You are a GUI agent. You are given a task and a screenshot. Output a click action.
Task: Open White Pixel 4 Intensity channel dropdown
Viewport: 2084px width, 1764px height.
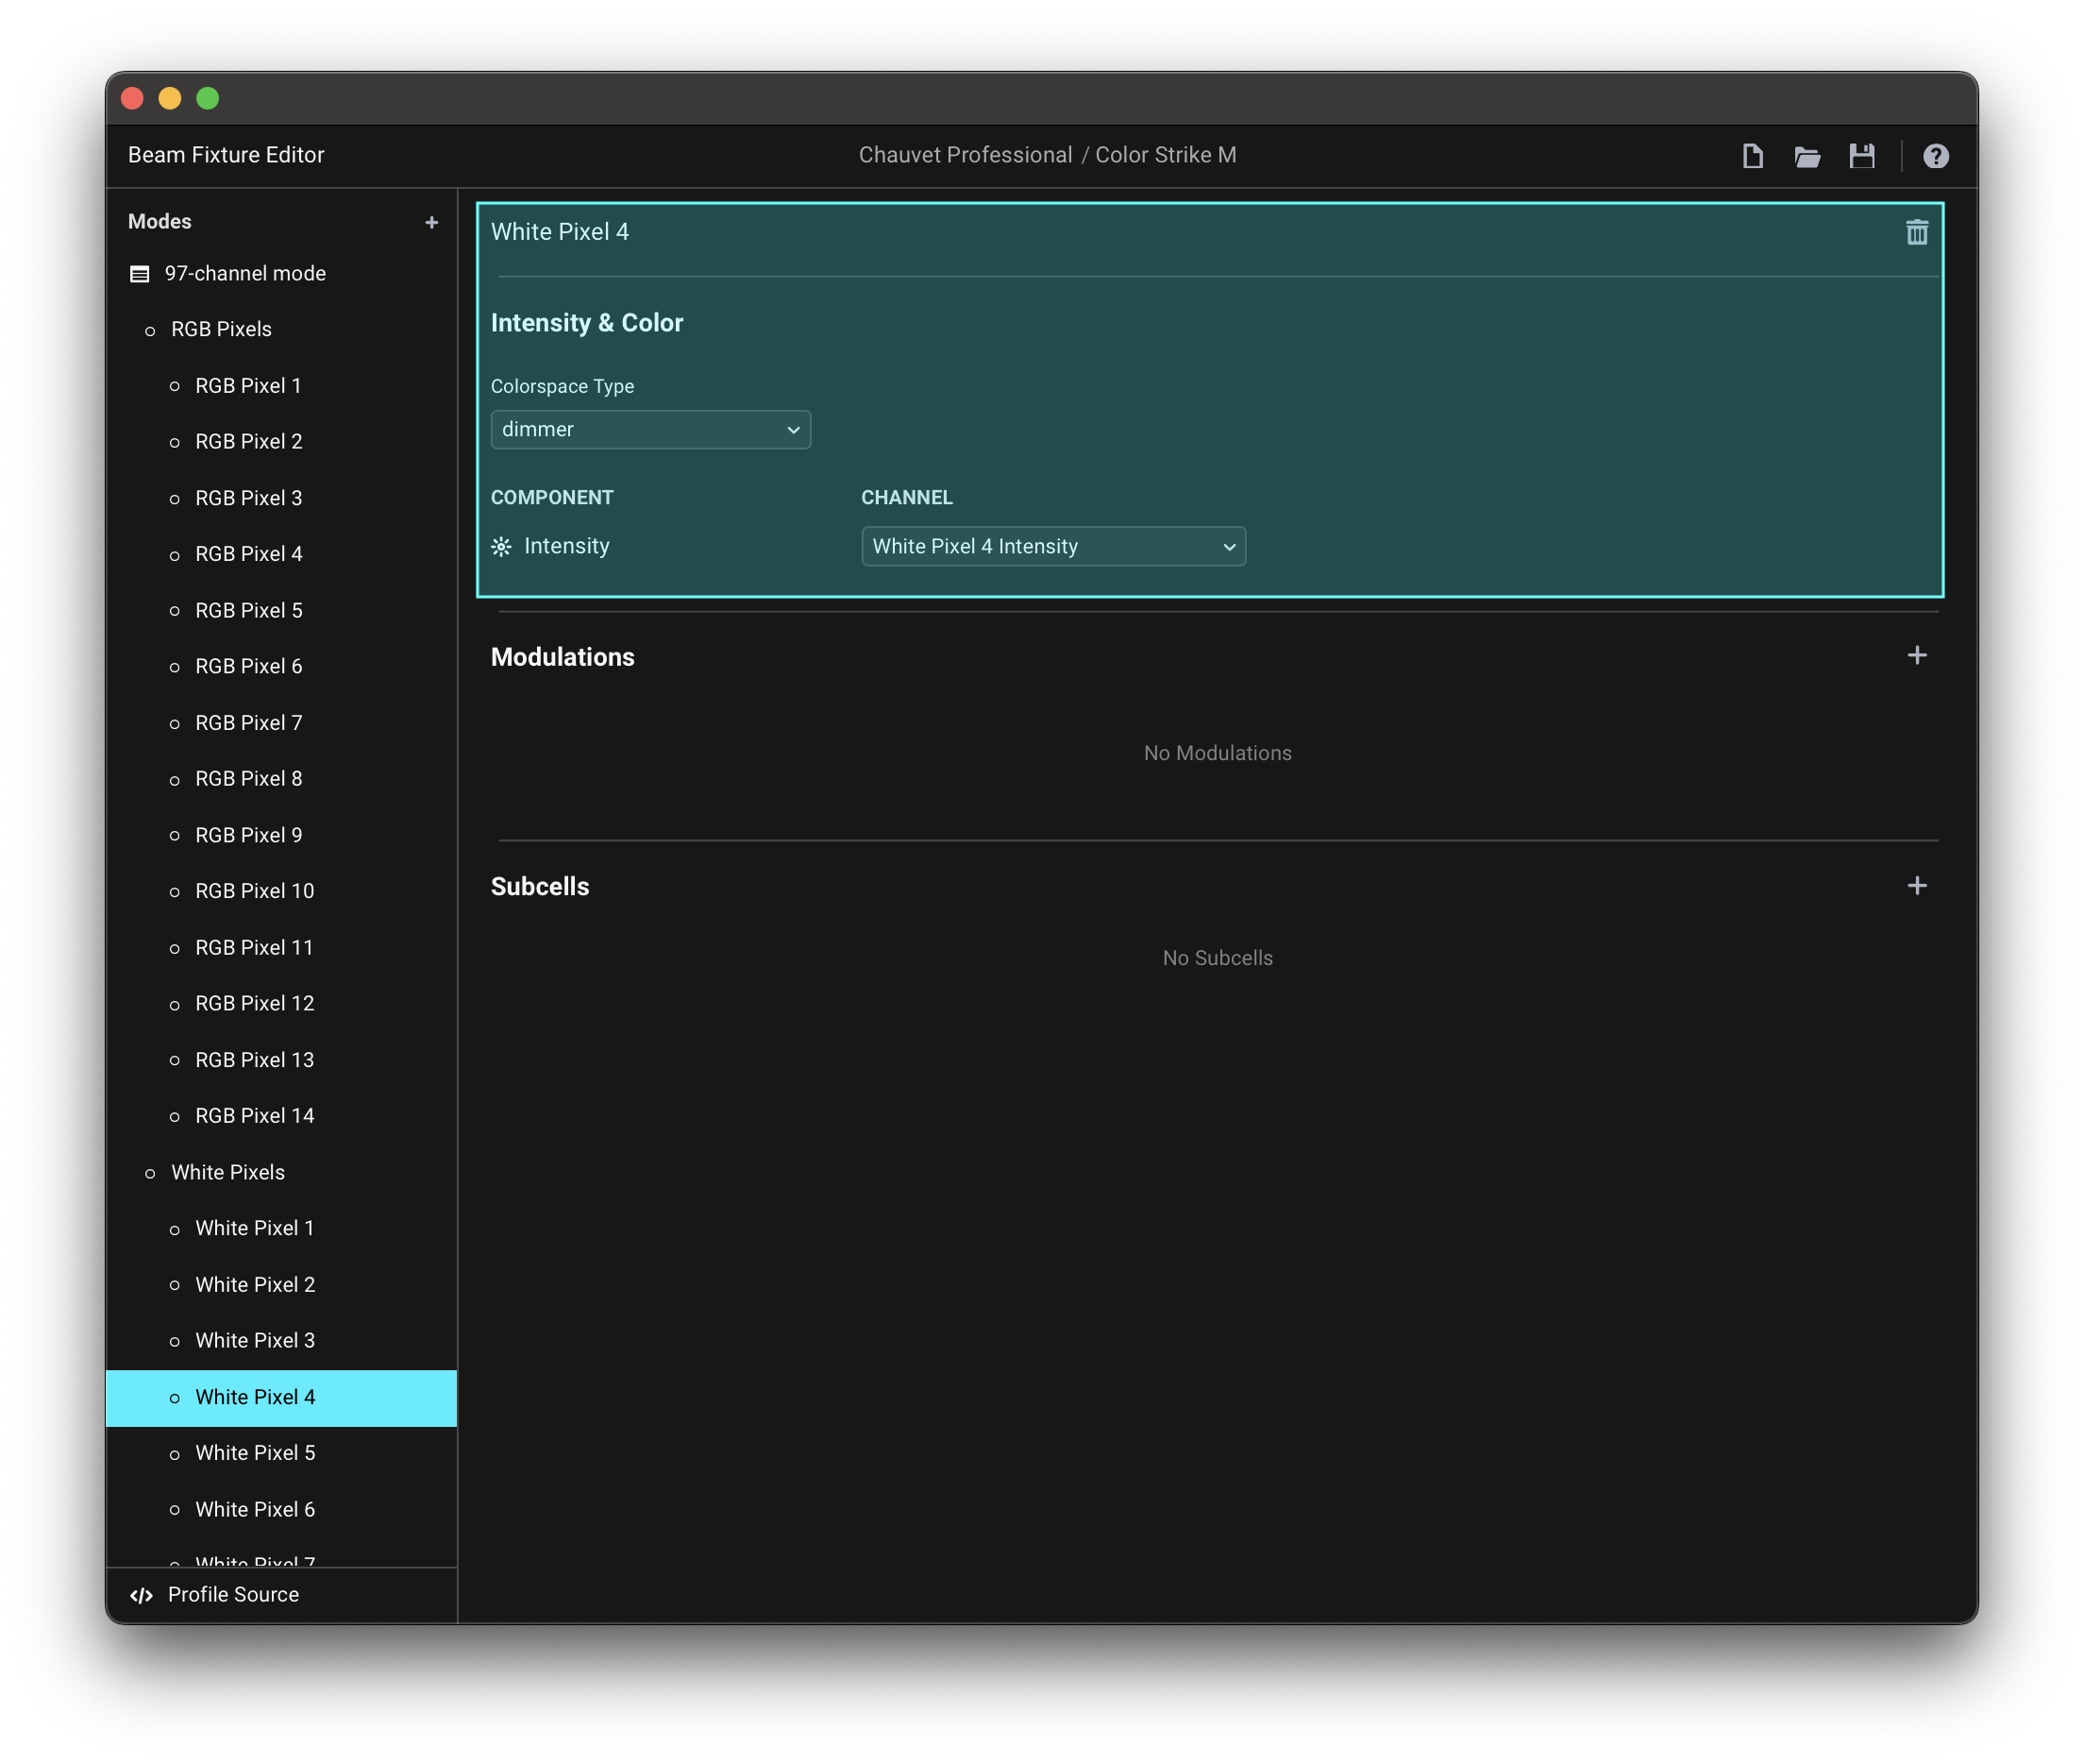tap(1053, 546)
